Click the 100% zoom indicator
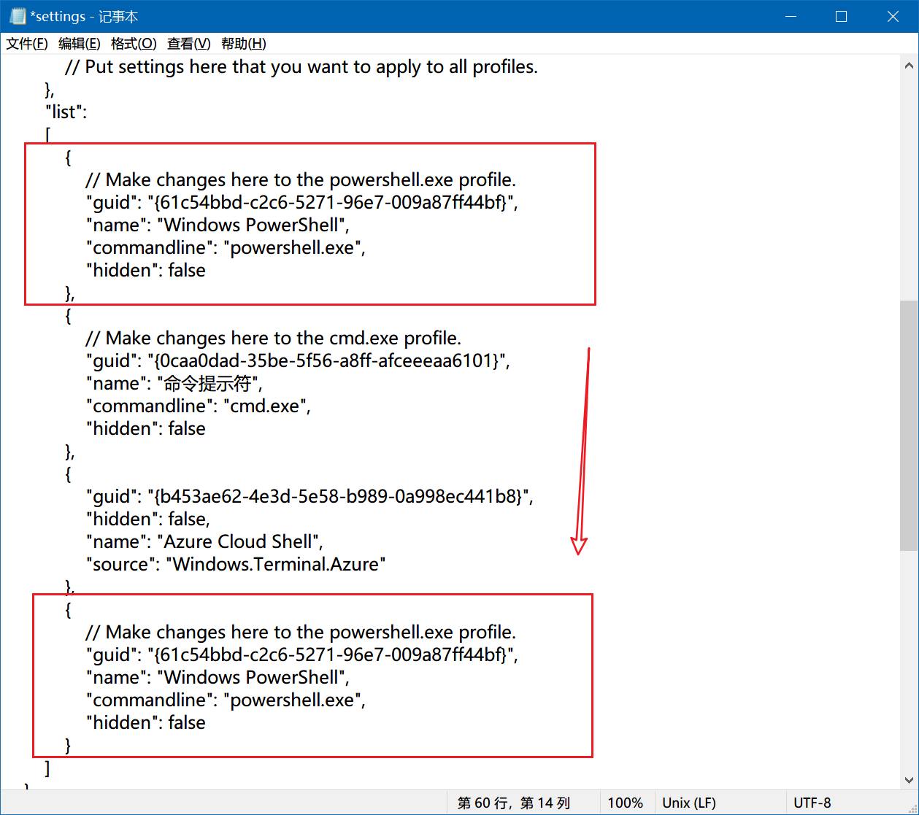Viewport: 919px width, 815px height. (x=624, y=803)
